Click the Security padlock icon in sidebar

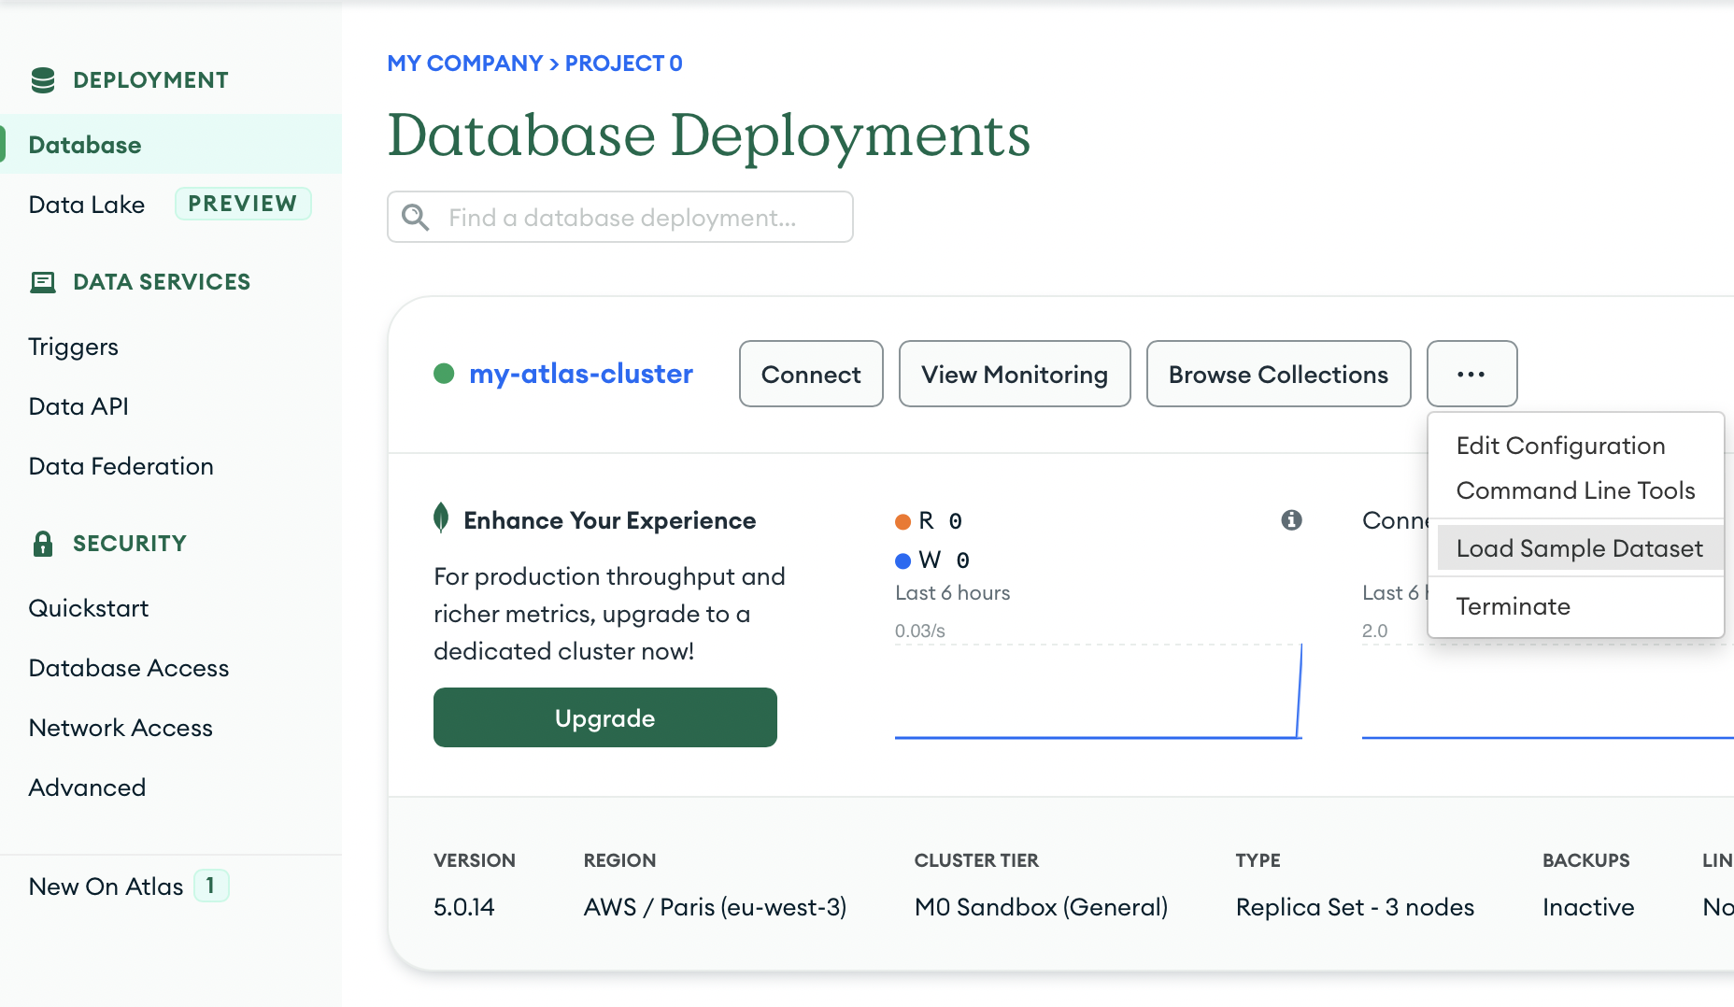42,543
